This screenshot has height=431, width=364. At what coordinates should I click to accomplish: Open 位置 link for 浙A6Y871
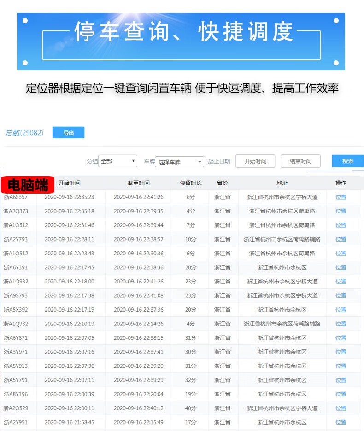click(x=341, y=338)
